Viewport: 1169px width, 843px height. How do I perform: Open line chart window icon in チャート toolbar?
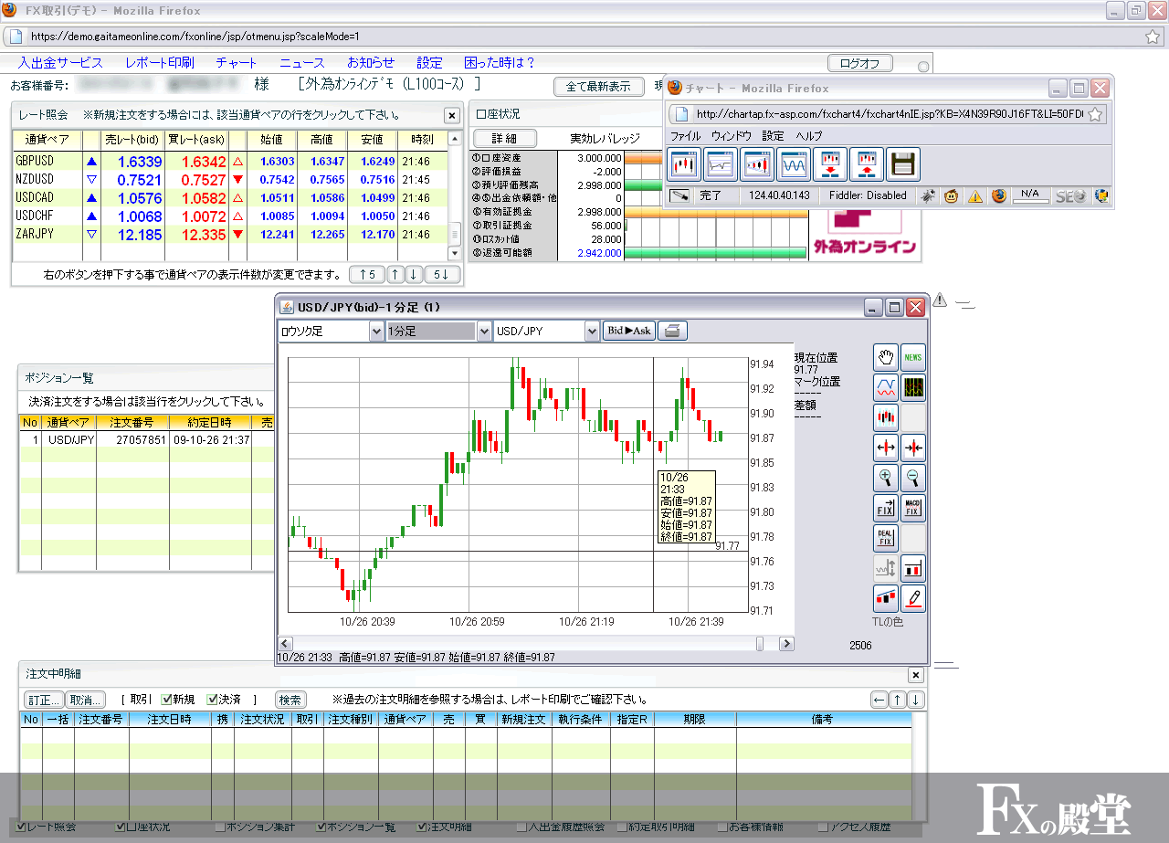721,164
